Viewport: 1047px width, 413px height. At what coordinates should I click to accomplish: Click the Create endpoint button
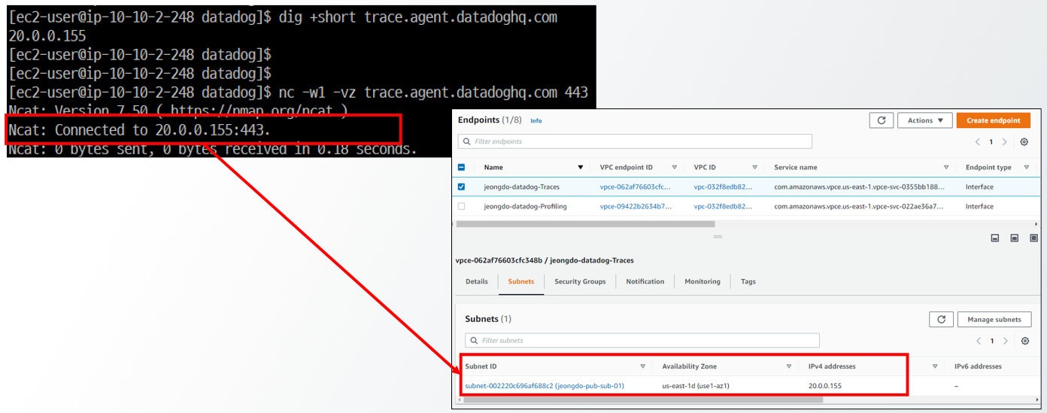[x=994, y=120]
